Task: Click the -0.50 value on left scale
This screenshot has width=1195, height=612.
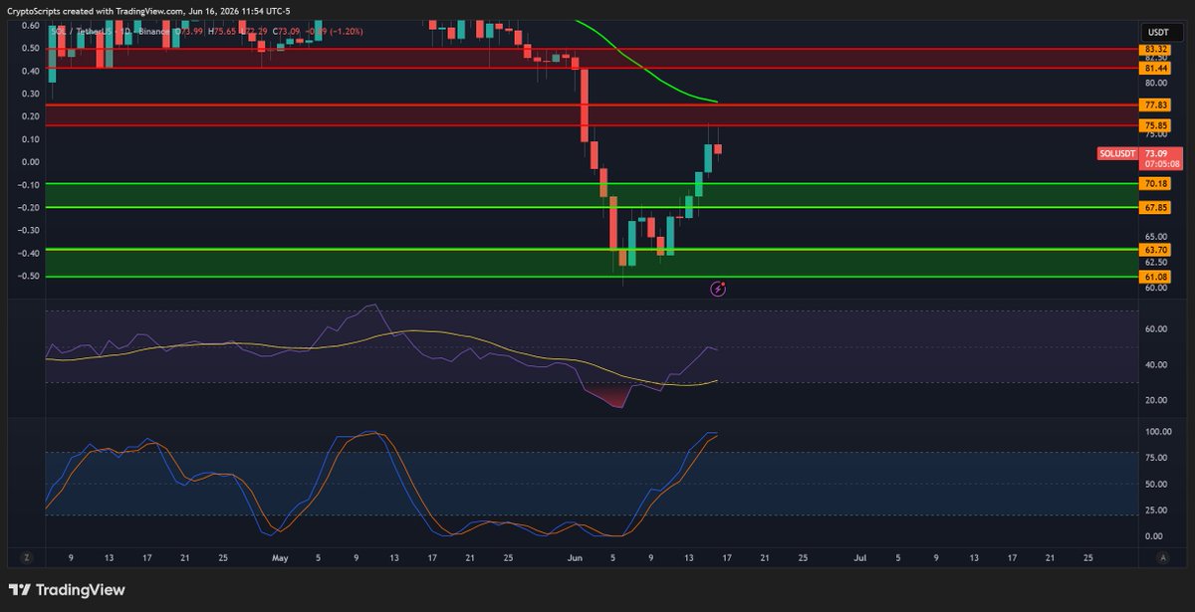Action: pyautogui.click(x=28, y=276)
